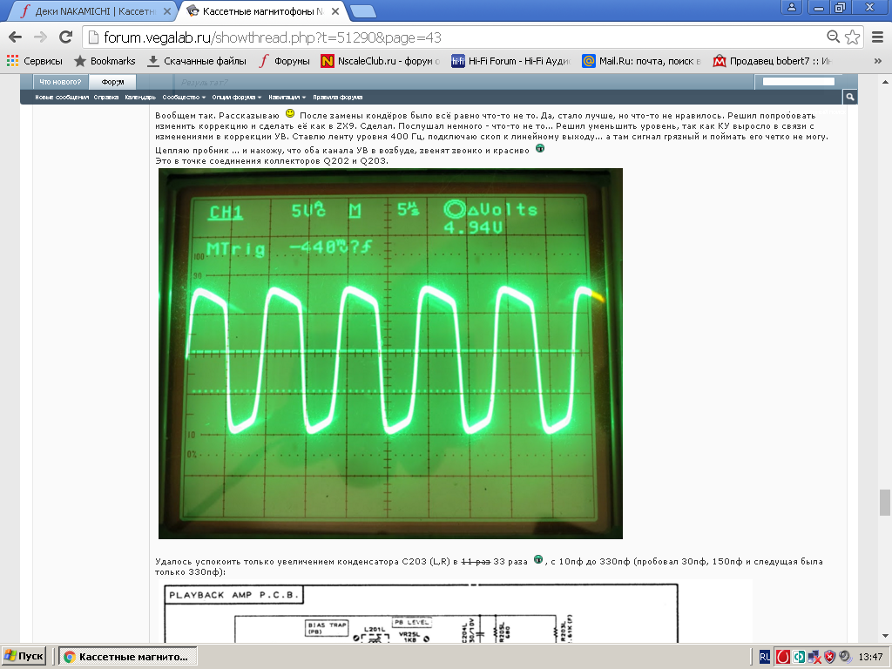Bookmark this page with the star icon
Viewport: 892px width, 669px height.
coord(853,37)
